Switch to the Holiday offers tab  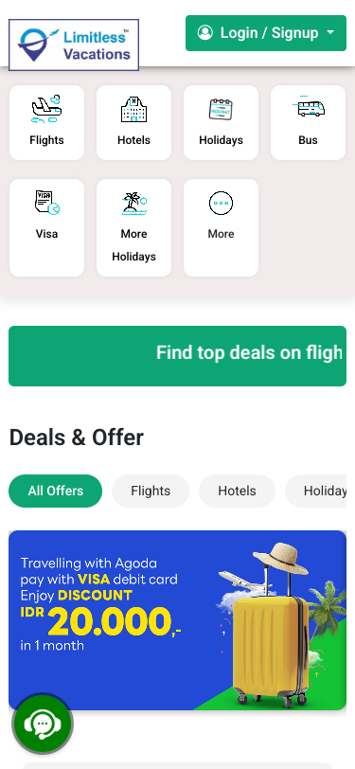pos(316,491)
